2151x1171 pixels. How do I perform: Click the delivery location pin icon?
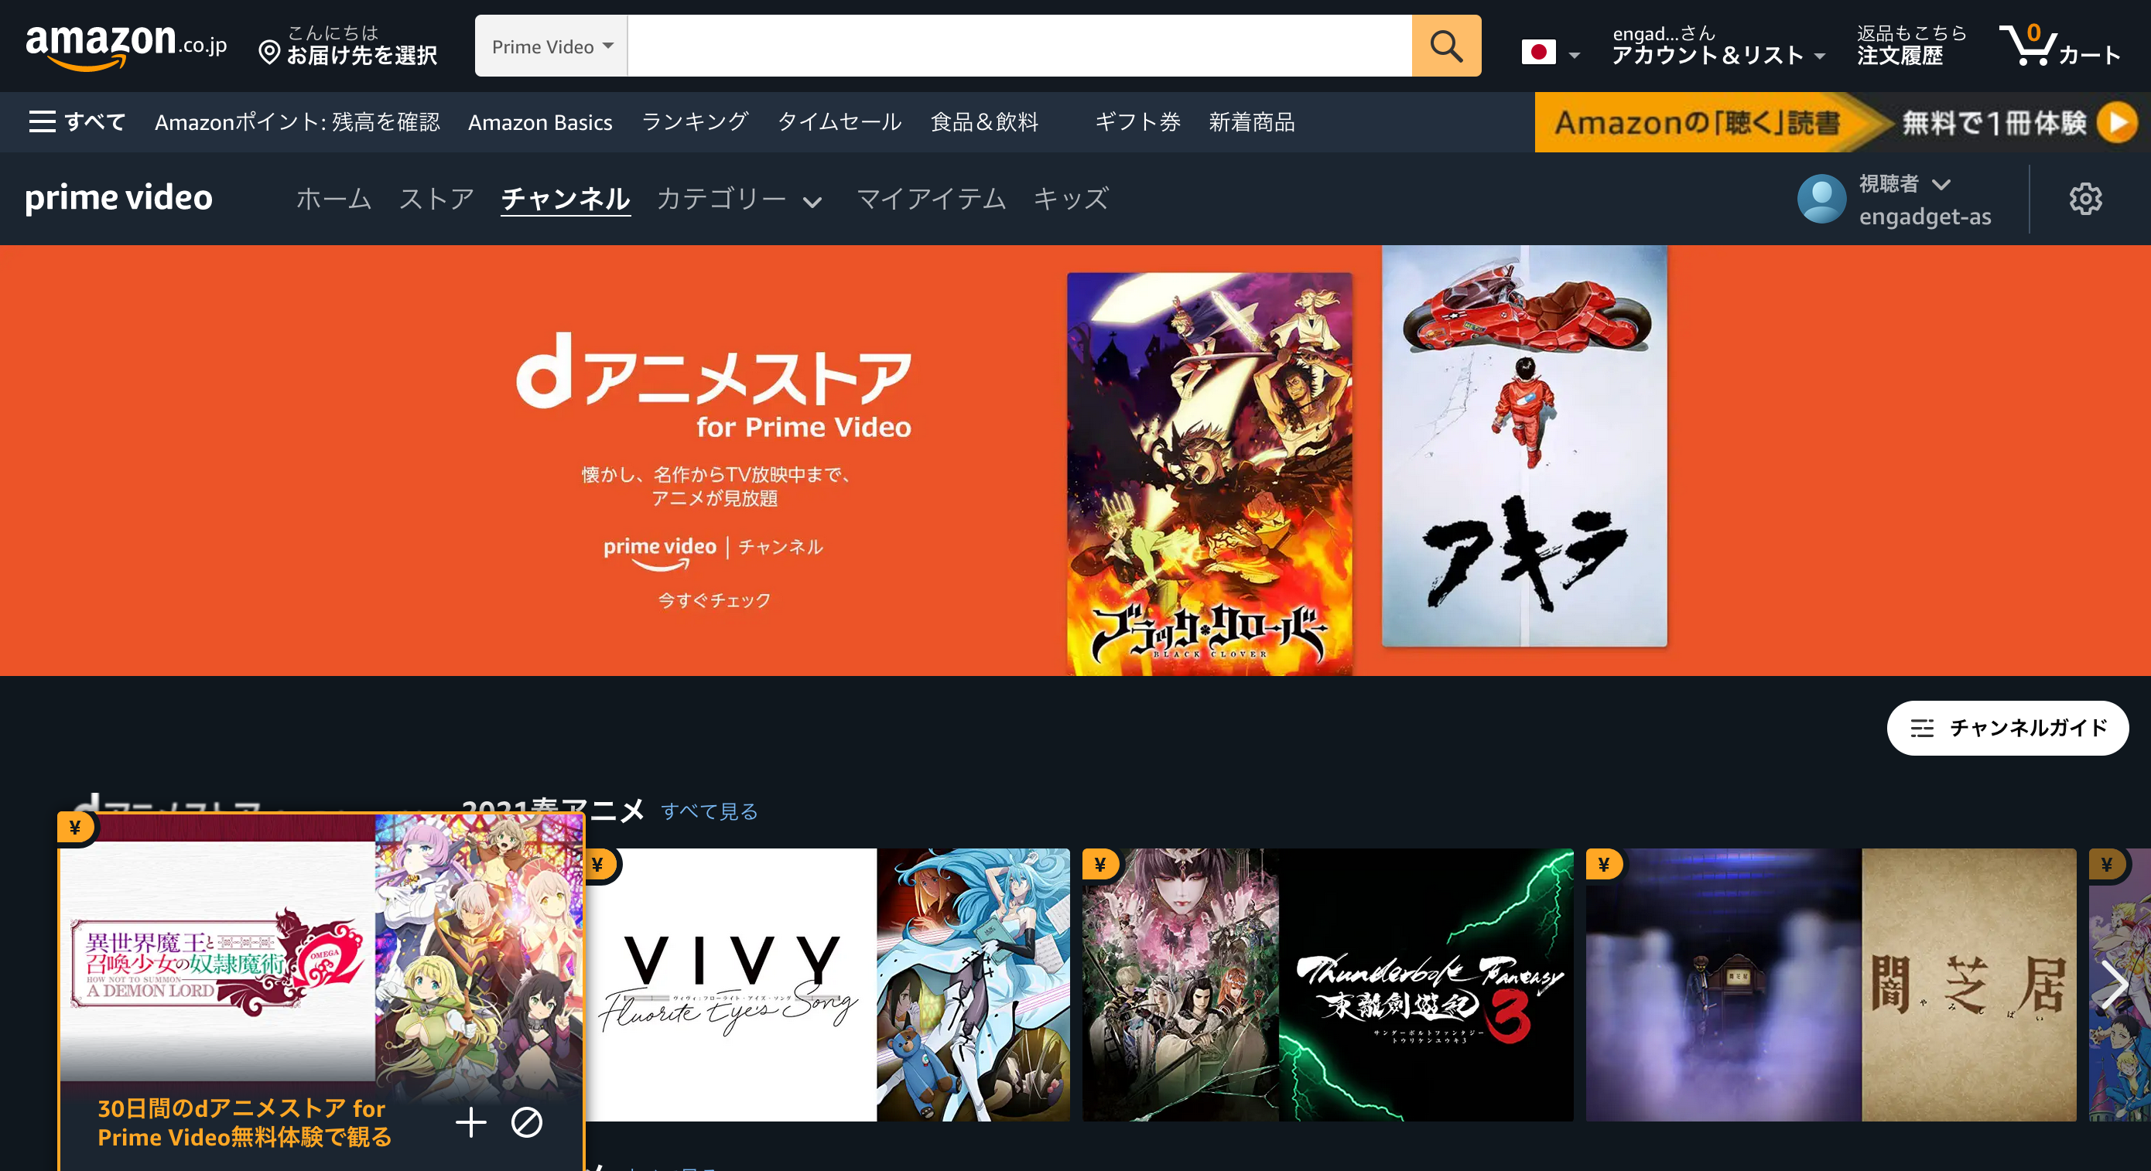[x=269, y=53]
